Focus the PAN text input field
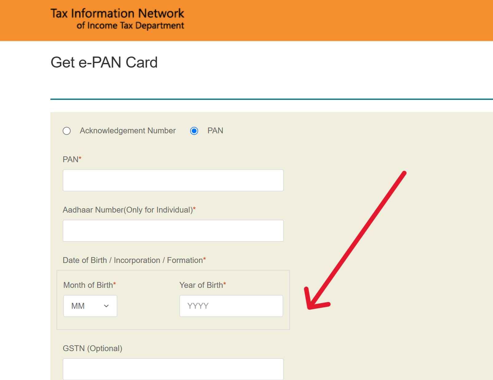The height and width of the screenshot is (380, 493). pyautogui.click(x=173, y=180)
